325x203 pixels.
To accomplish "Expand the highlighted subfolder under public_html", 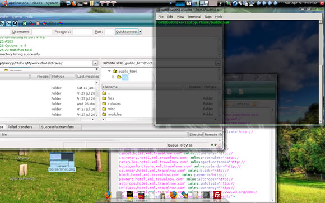I will [113, 77].
